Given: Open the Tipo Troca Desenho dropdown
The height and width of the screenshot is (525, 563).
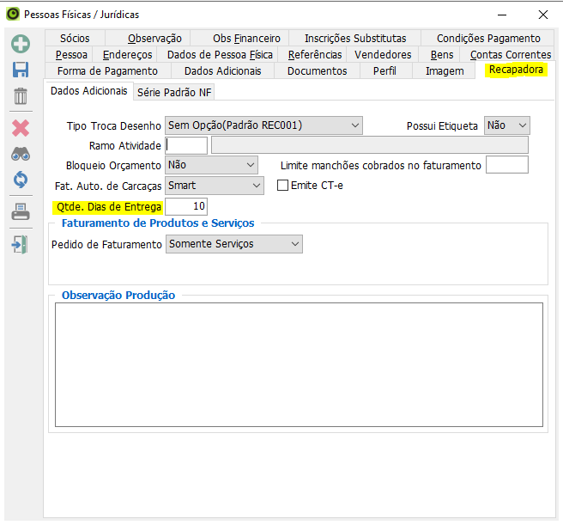Looking at the screenshot, I should pos(263,125).
